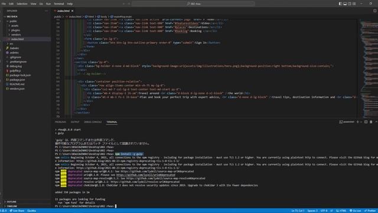Open the File menu

click(x=4, y=4)
